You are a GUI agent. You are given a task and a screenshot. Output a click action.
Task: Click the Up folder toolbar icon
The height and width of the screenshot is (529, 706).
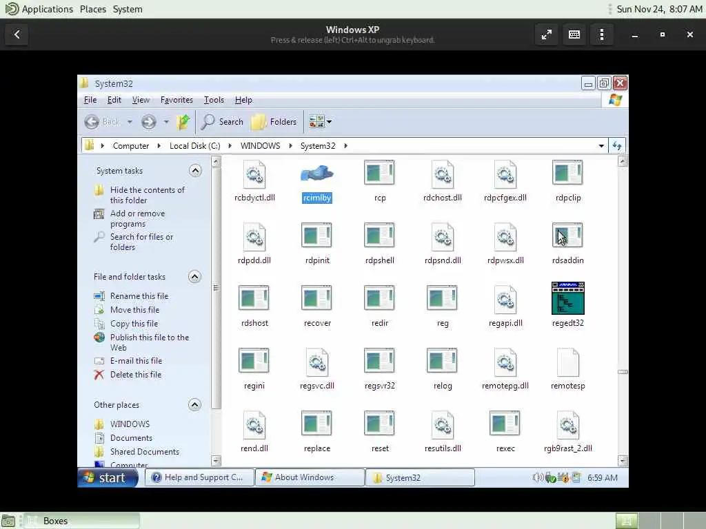click(183, 121)
